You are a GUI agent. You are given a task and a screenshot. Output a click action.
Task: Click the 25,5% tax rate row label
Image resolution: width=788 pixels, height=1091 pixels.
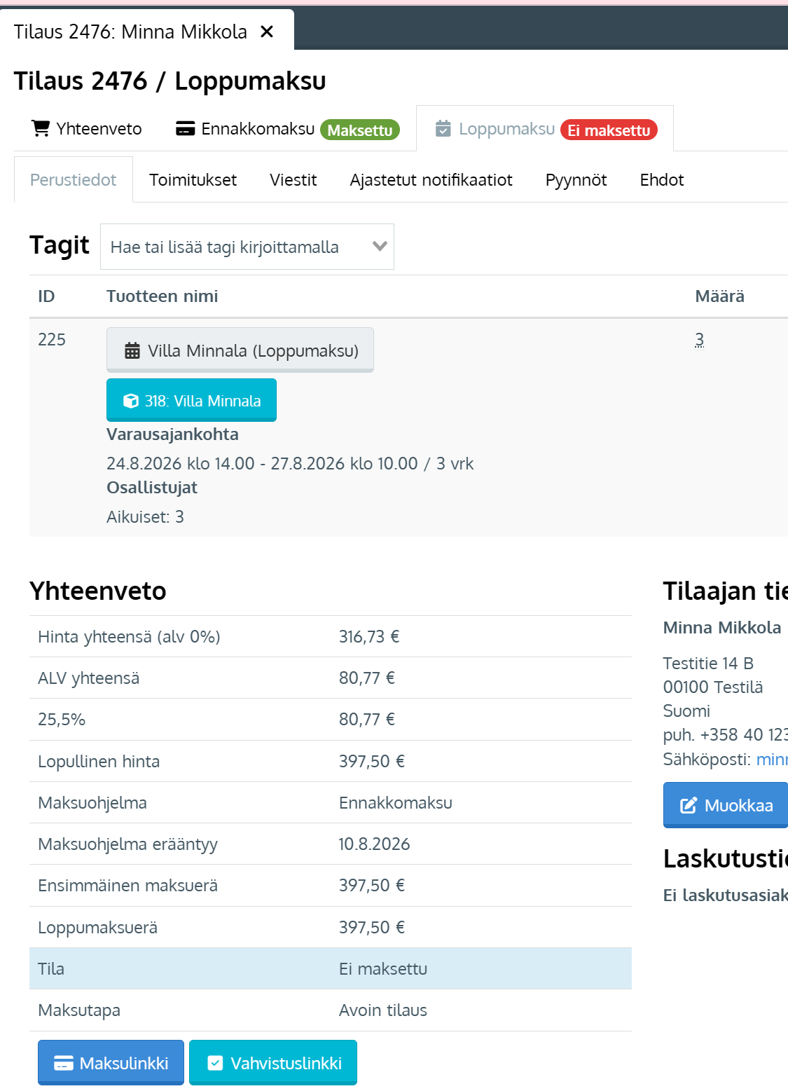[62, 720]
